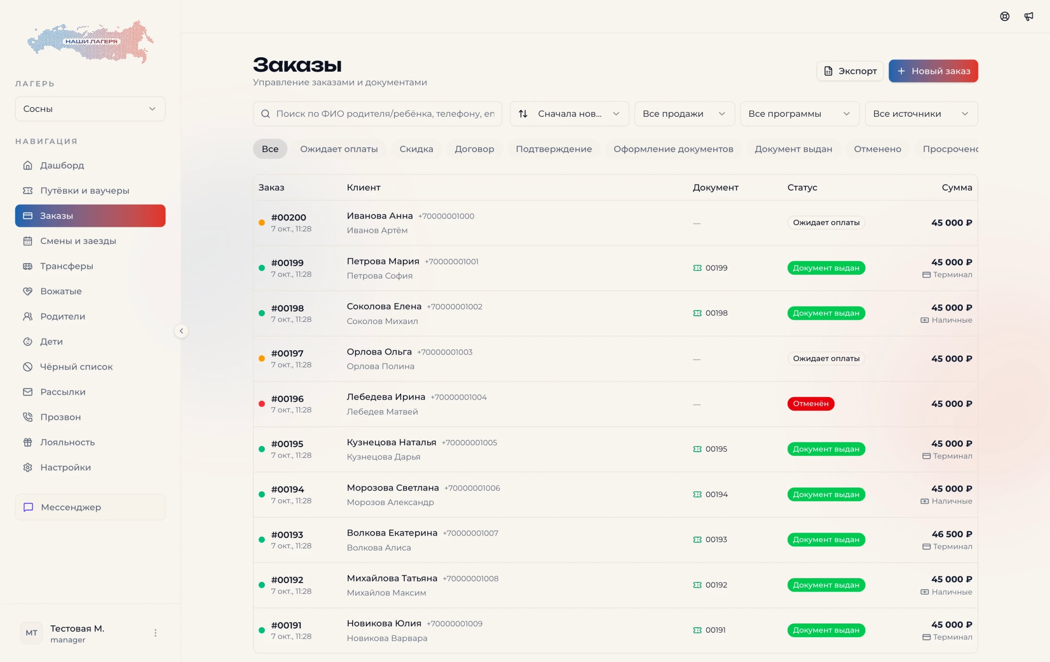Expand the Все продажи filter

[684, 114]
